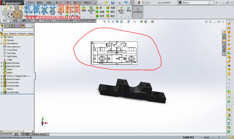Expand the Boss-Extrude3 feature

point(2,79)
